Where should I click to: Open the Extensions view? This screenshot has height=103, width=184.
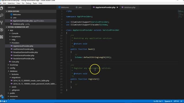pyautogui.click(x=1, y=37)
